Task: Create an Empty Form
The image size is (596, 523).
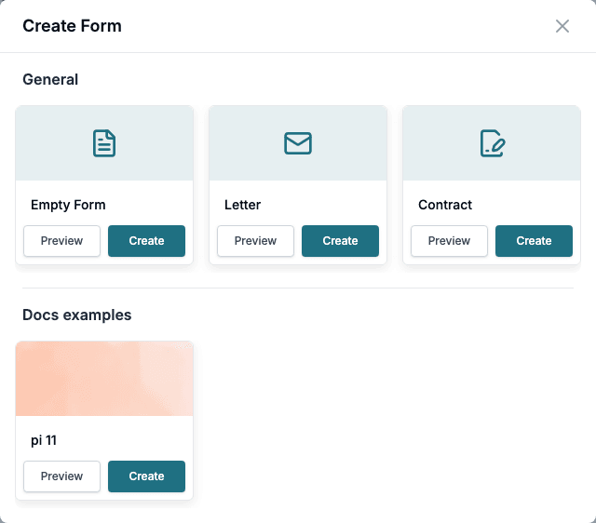Action: click(x=147, y=241)
